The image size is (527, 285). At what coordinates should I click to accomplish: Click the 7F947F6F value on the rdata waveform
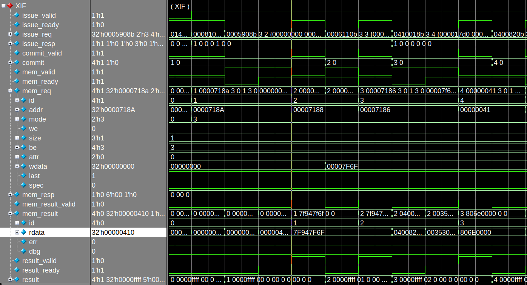pos(308,232)
